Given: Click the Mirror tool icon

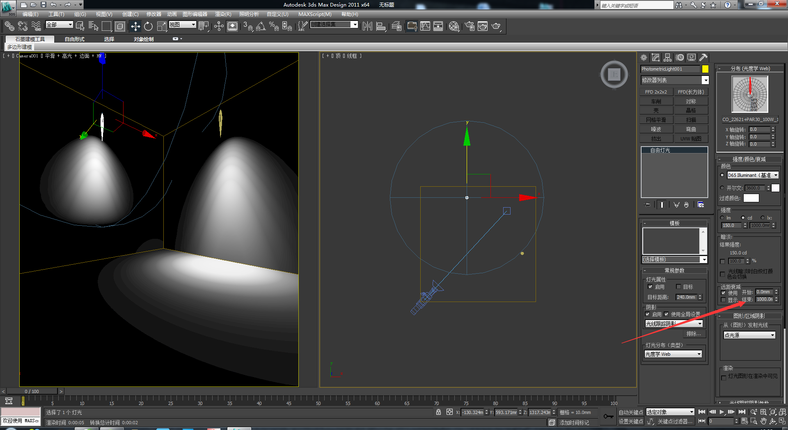Looking at the screenshot, I should coord(367,26).
